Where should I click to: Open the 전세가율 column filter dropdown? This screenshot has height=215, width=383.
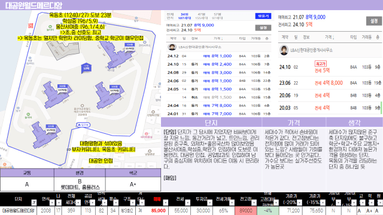pyautogui.click(x=232, y=202)
